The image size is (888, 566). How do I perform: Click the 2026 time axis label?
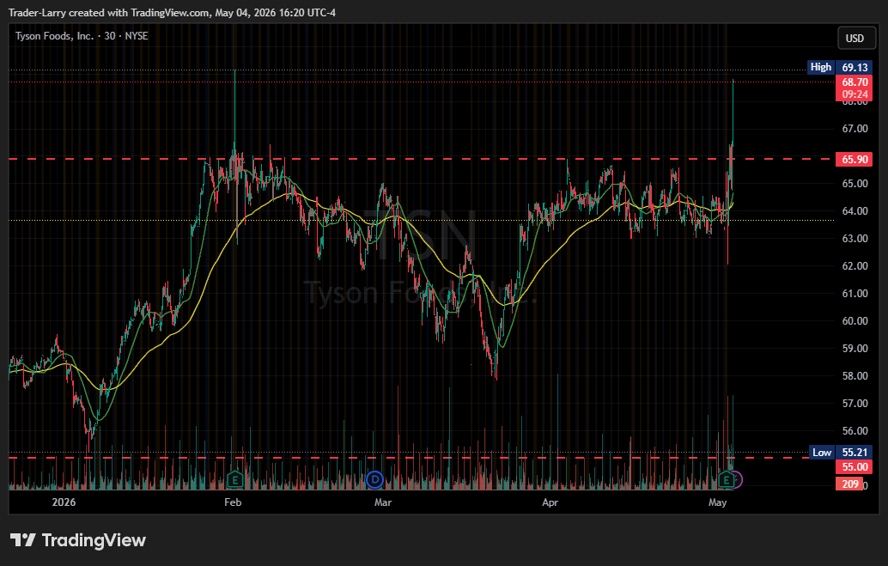click(x=64, y=502)
